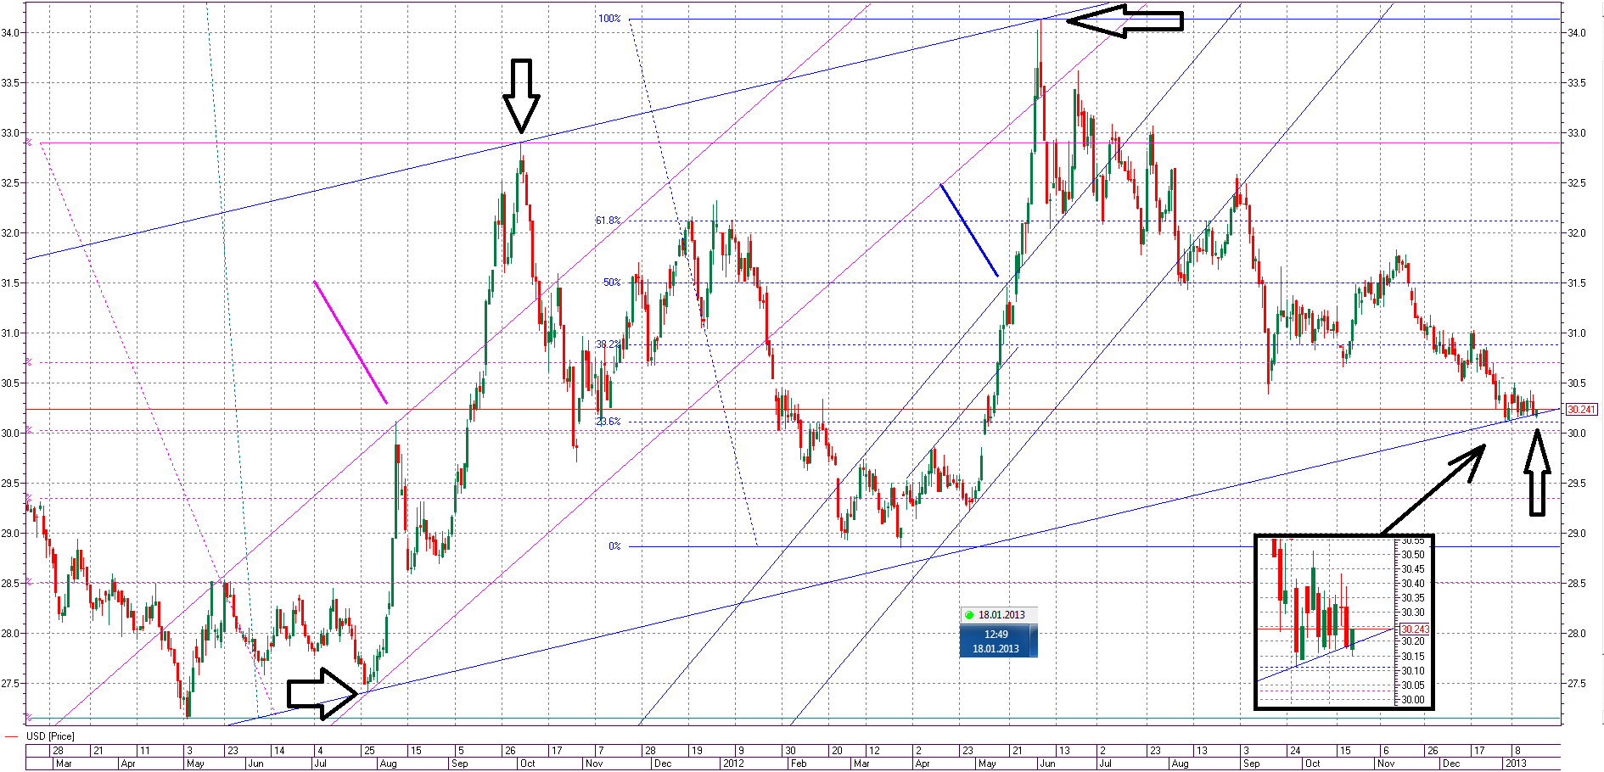Viewport: 1604px width, 772px height.
Task: Select the 23.6% Fibonacci level label
Action: point(608,422)
